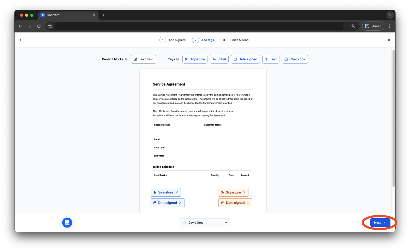Viewport: 410px width, 251px height.
Task: Click the zoom magnifier icon in address bar
Action: click(353, 26)
